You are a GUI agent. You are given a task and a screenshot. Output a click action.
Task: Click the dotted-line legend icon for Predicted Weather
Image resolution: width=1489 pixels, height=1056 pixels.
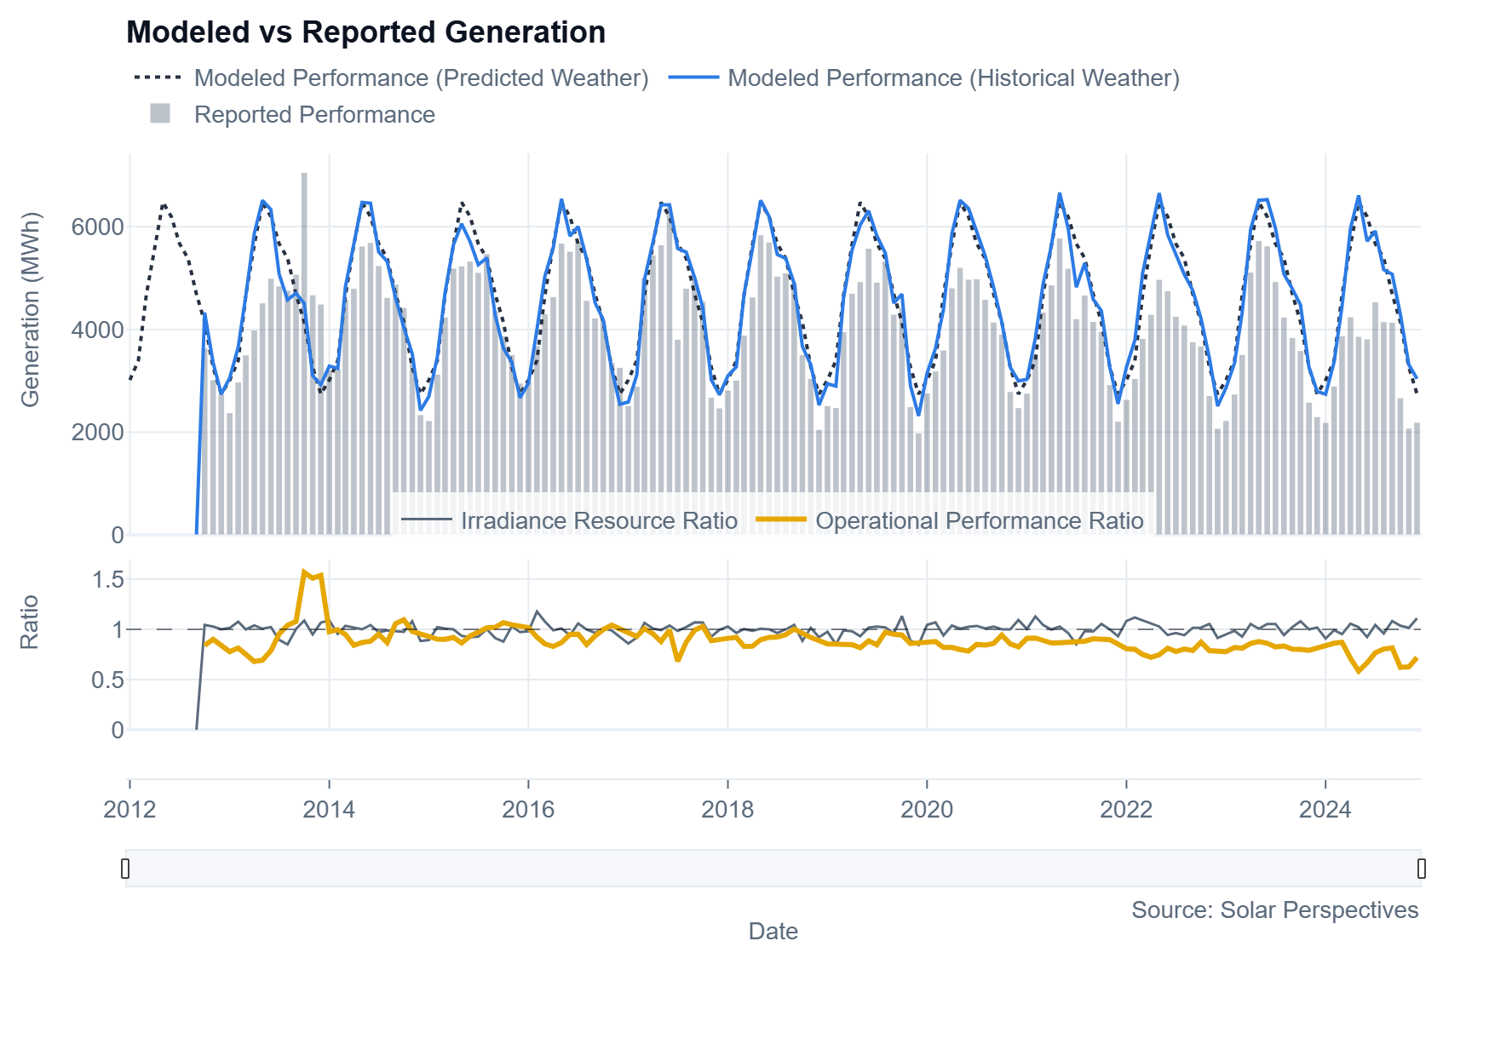tap(158, 77)
